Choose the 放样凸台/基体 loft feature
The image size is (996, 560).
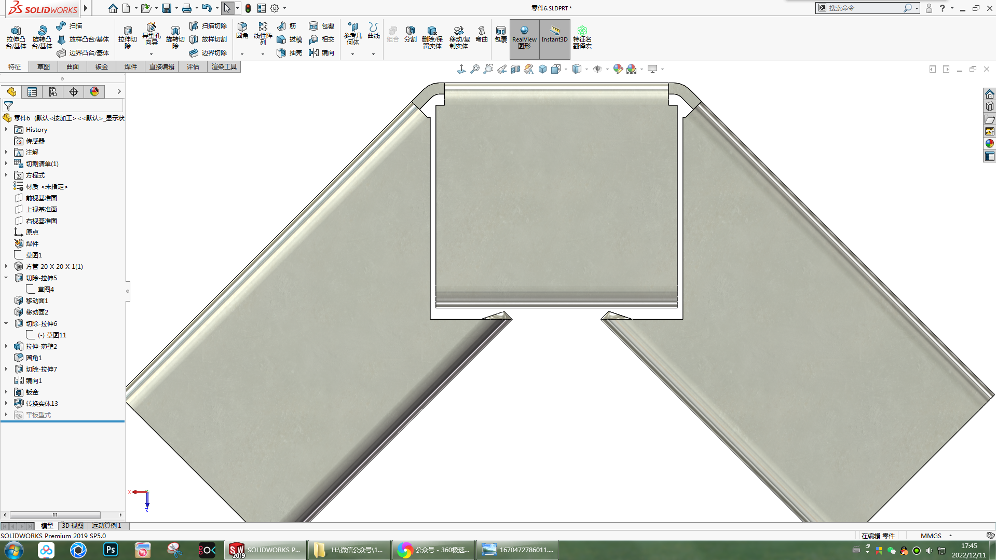[x=83, y=39]
